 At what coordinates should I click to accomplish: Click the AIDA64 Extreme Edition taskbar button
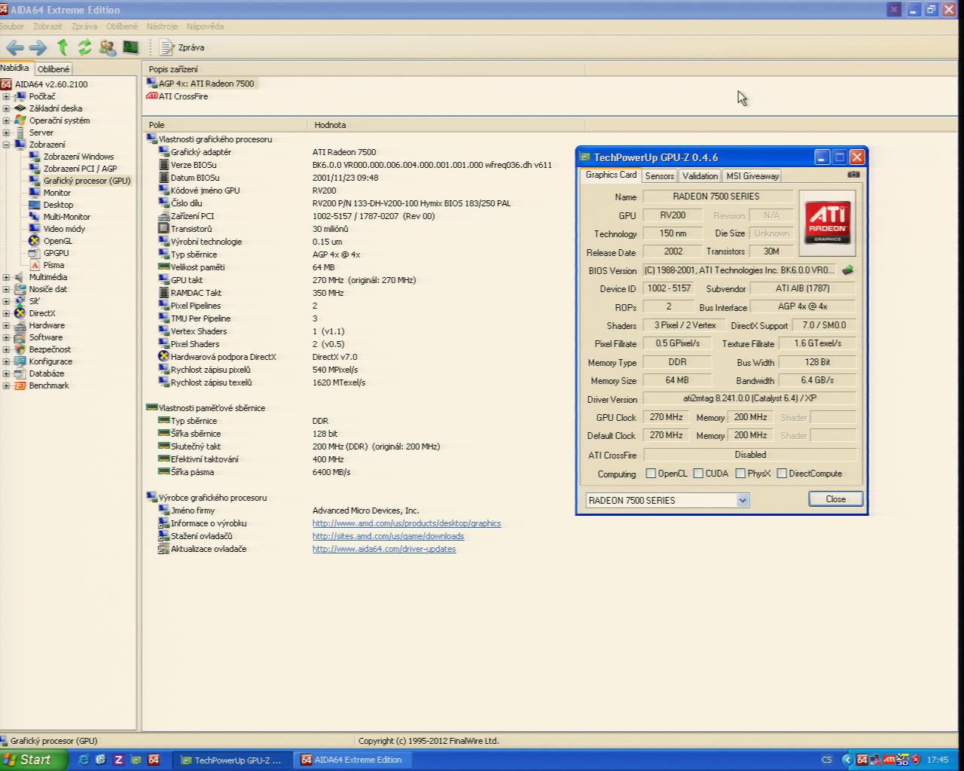(352, 760)
